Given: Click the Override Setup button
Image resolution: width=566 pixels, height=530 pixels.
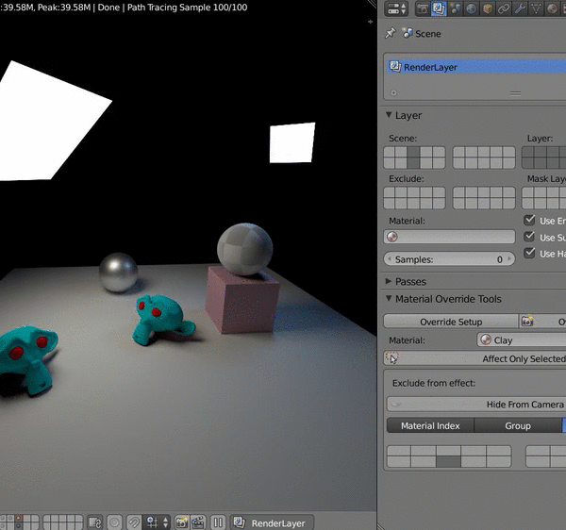Looking at the screenshot, I should click(x=451, y=322).
